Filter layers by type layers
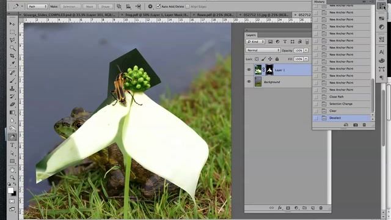Viewport: 391px width, 220px height. (285, 42)
